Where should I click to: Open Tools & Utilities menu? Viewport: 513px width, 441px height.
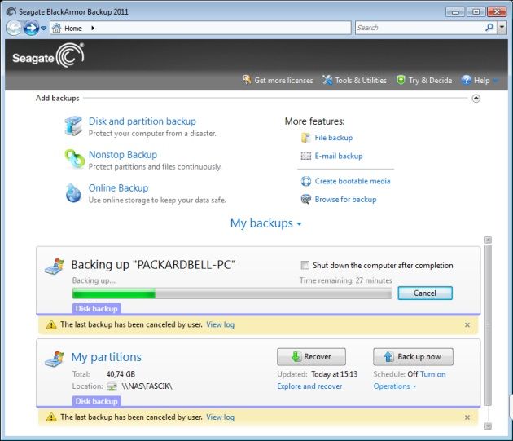(361, 80)
